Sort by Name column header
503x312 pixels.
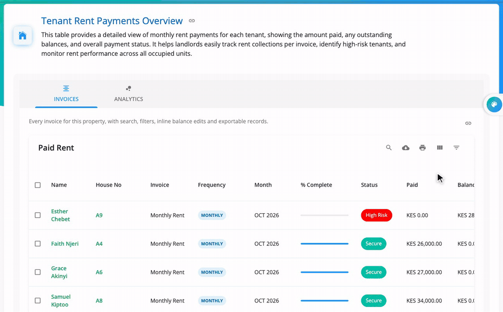tap(59, 185)
